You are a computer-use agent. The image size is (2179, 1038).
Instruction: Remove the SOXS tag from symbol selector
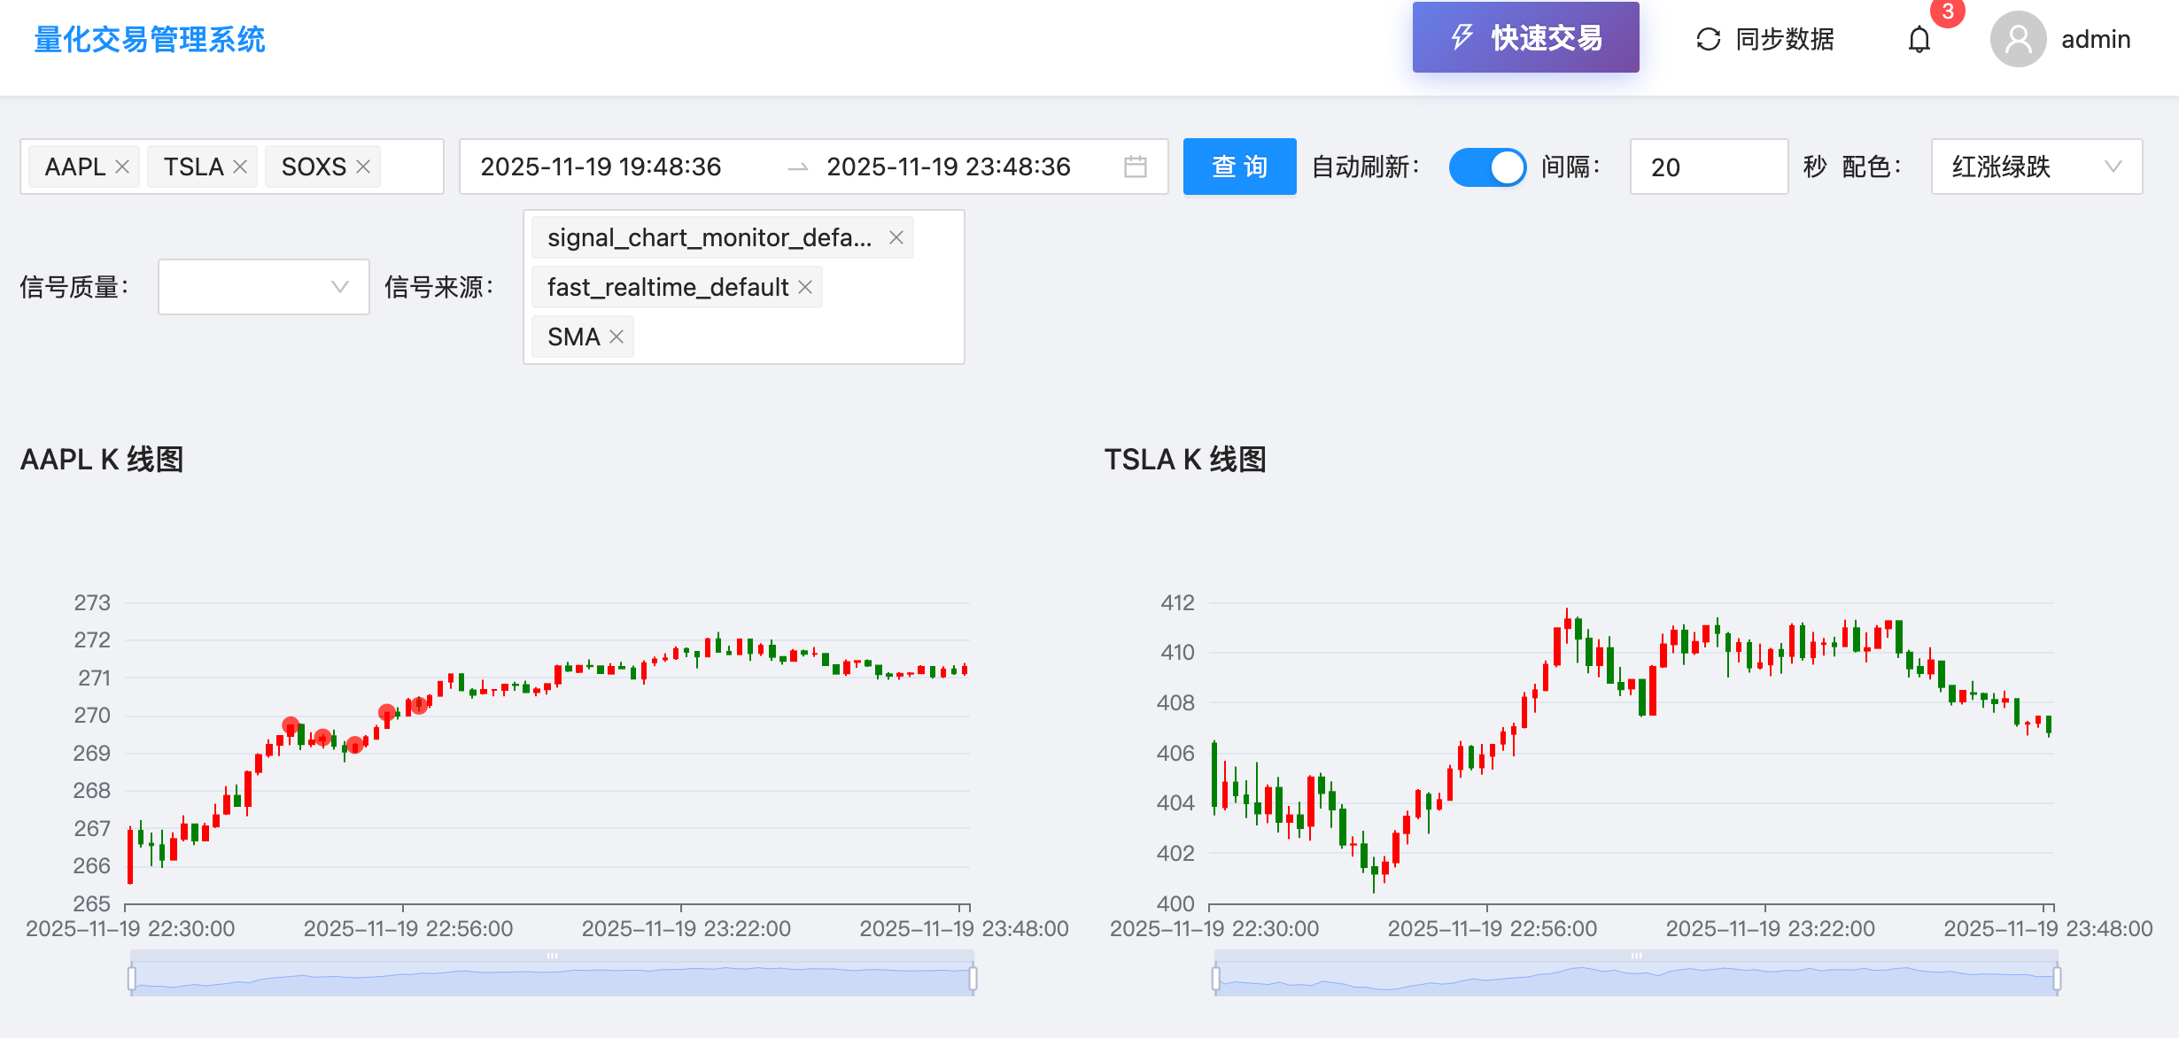pos(362,167)
